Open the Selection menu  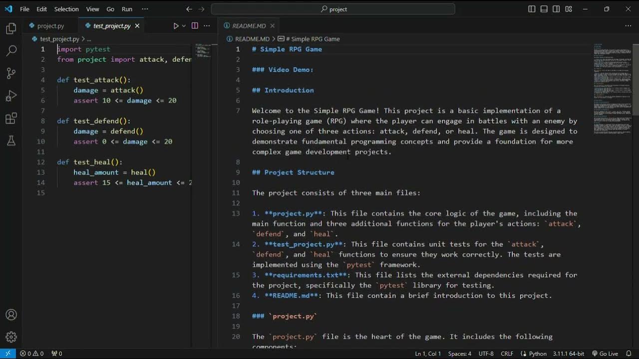pos(66,9)
